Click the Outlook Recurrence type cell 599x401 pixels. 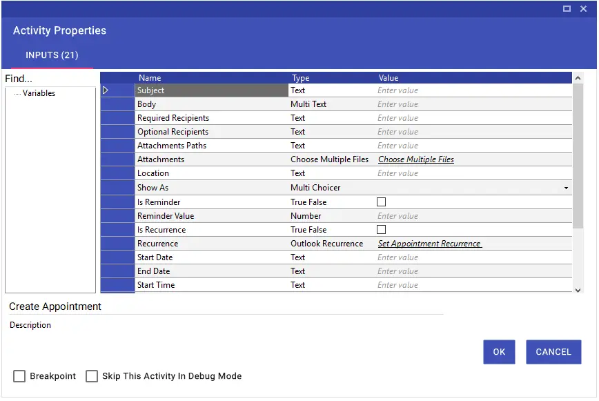click(x=332, y=244)
